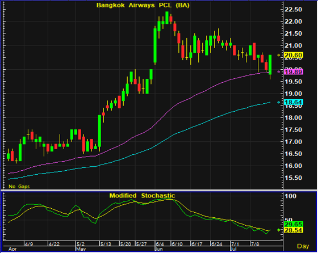
Task: Click the 7/1 date marker
Action: pos(235,244)
